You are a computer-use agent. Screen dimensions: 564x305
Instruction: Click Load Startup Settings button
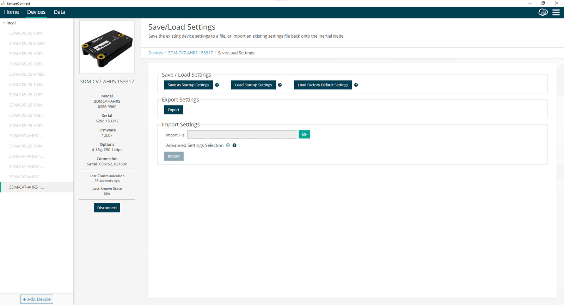click(253, 85)
